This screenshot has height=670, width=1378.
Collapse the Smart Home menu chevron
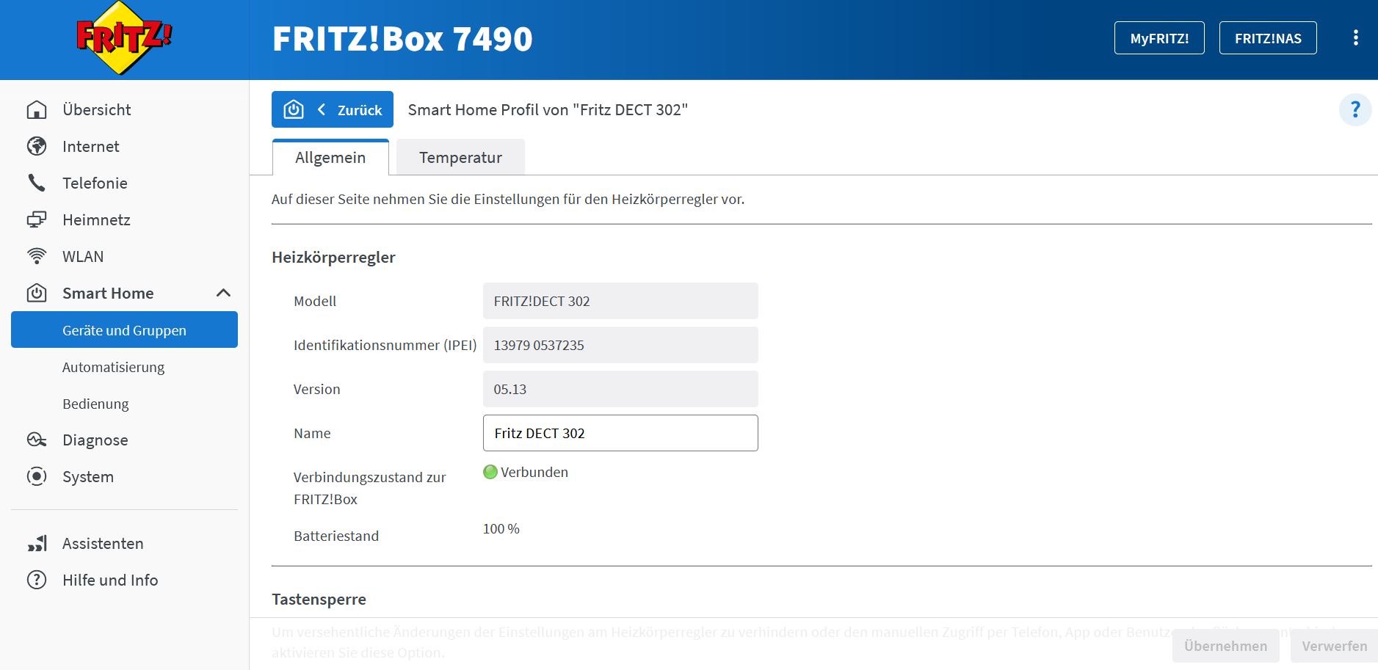point(224,293)
